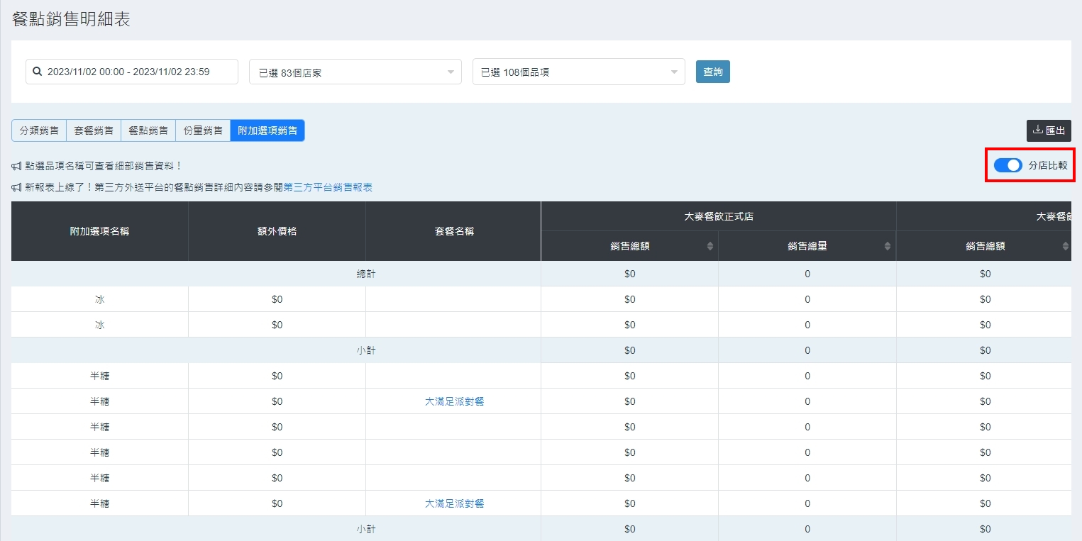Open the 份量銷售 tab
Screen dimensions: 1082x541
click(203, 130)
